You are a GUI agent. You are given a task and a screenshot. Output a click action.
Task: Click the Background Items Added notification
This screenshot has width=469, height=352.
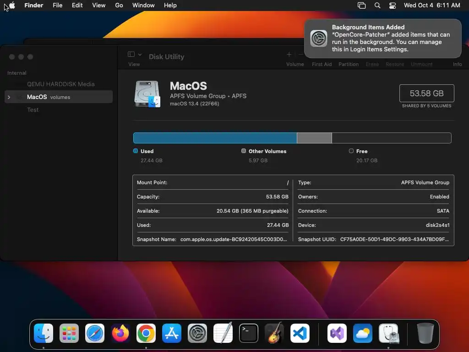tap(382, 38)
